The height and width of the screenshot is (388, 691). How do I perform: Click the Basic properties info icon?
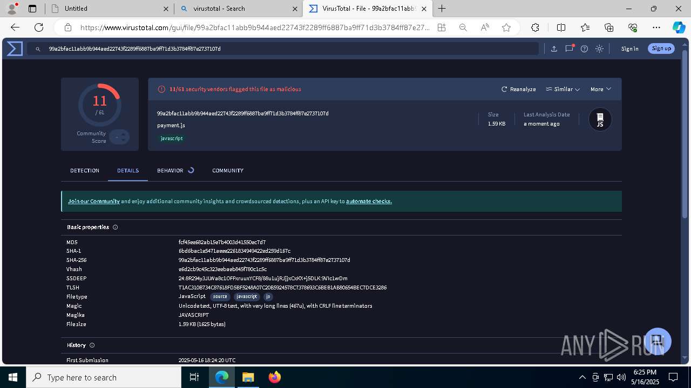pyautogui.click(x=115, y=227)
